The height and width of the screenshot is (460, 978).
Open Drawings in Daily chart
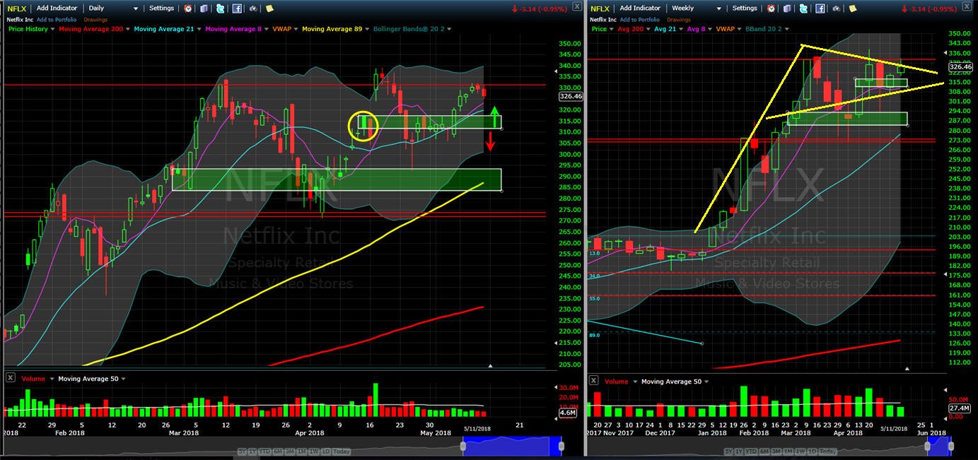95,20
